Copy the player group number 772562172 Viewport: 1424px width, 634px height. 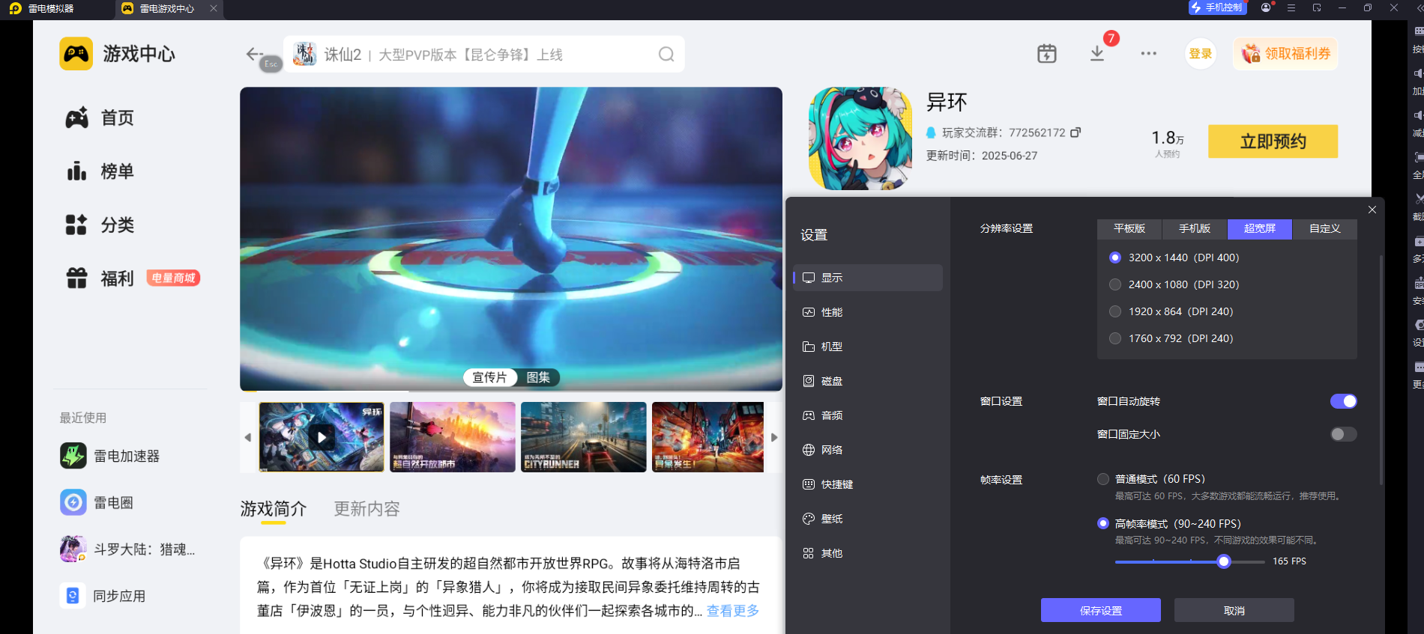click(x=1075, y=132)
